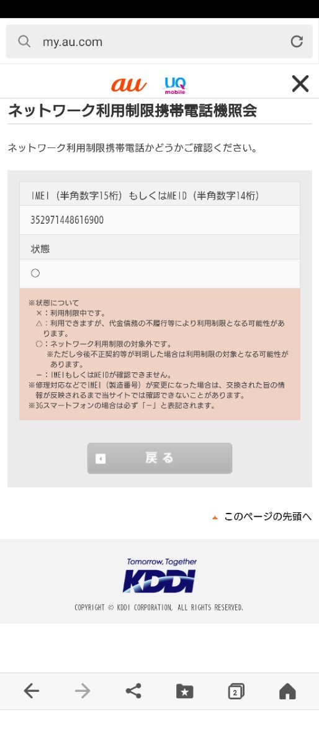Open bookmarks star folder icon
319x746 pixels.
(x=184, y=691)
